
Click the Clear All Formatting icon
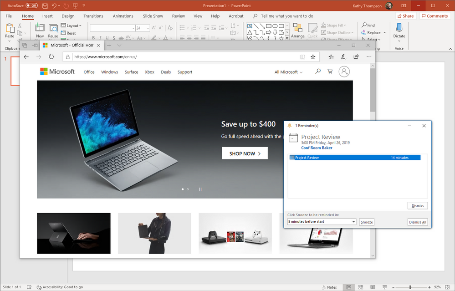pos(170,28)
